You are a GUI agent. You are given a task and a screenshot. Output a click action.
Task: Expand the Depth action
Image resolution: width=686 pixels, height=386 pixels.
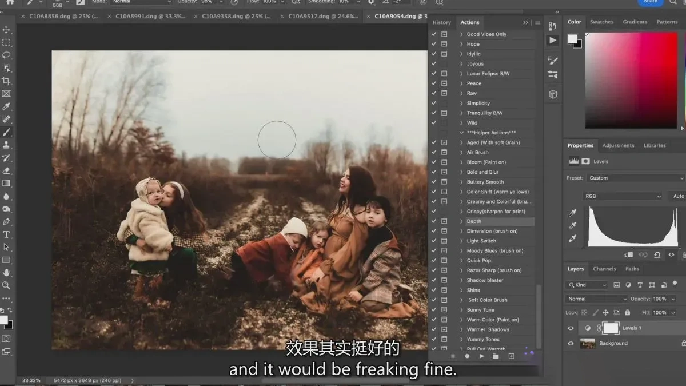coord(461,221)
